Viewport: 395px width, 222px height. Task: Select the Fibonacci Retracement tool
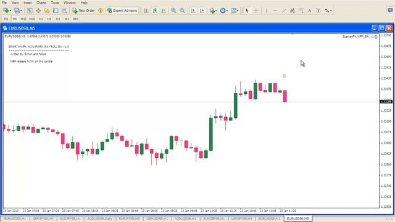tap(301, 10)
